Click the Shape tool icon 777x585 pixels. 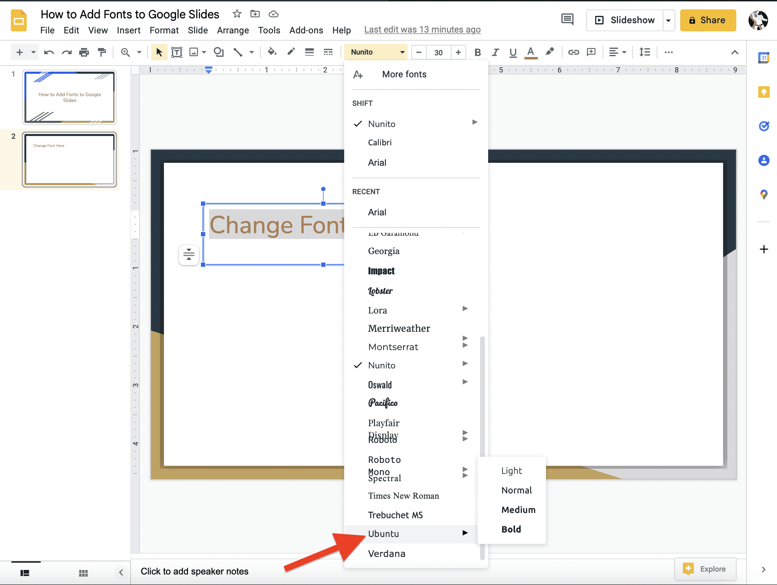[218, 52]
